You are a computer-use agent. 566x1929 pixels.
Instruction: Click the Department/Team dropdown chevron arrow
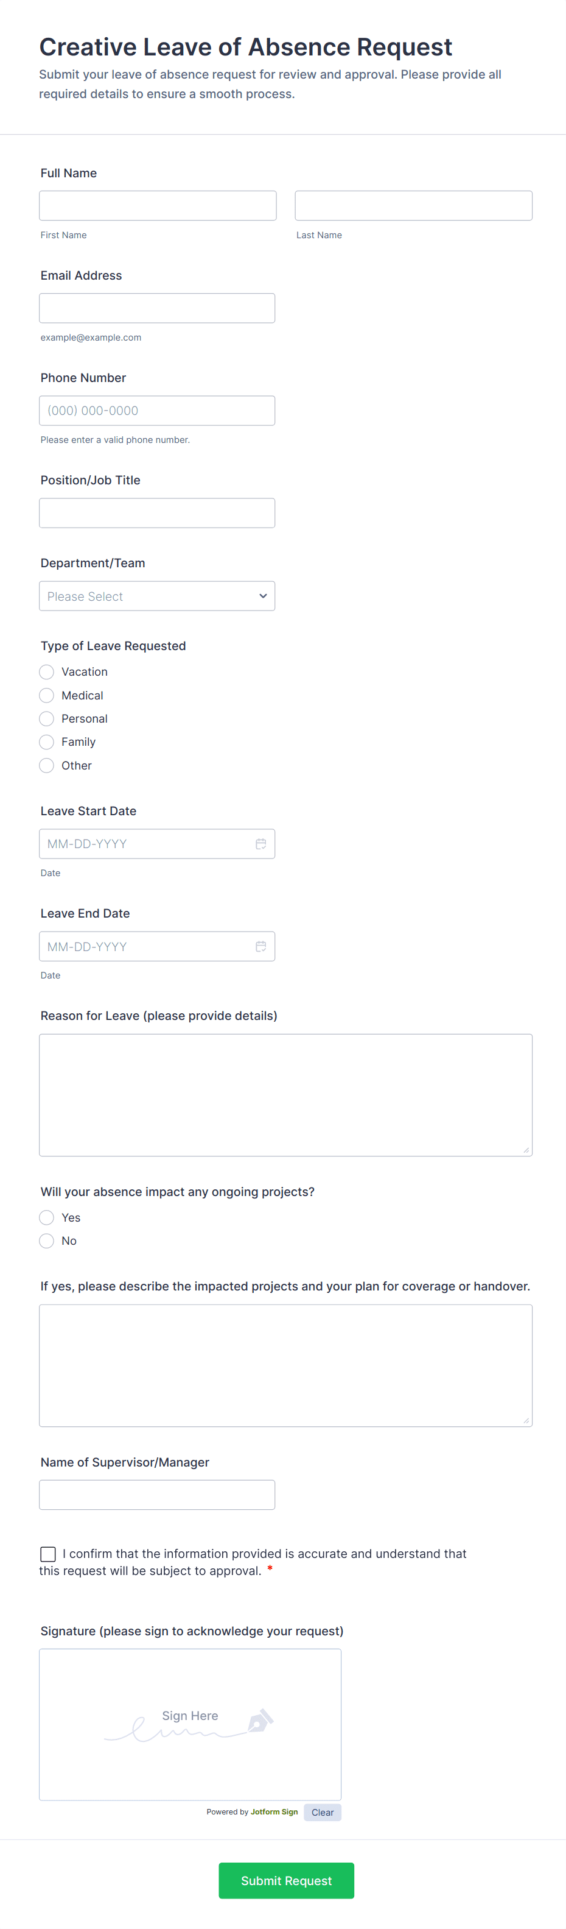(262, 596)
